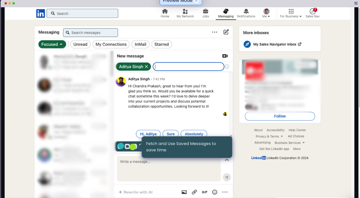360x198 pixels.
Task: Start a video meeting icon
Action: tap(225, 56)
